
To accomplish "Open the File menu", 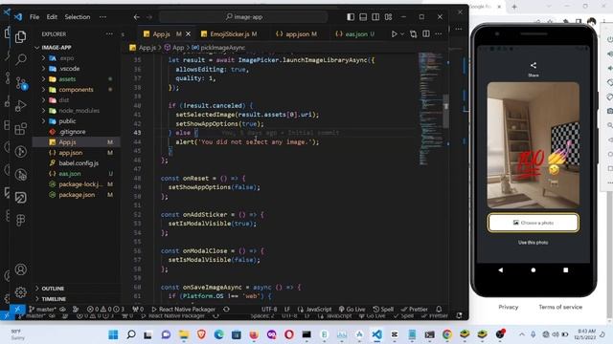I will pos(34,17).
